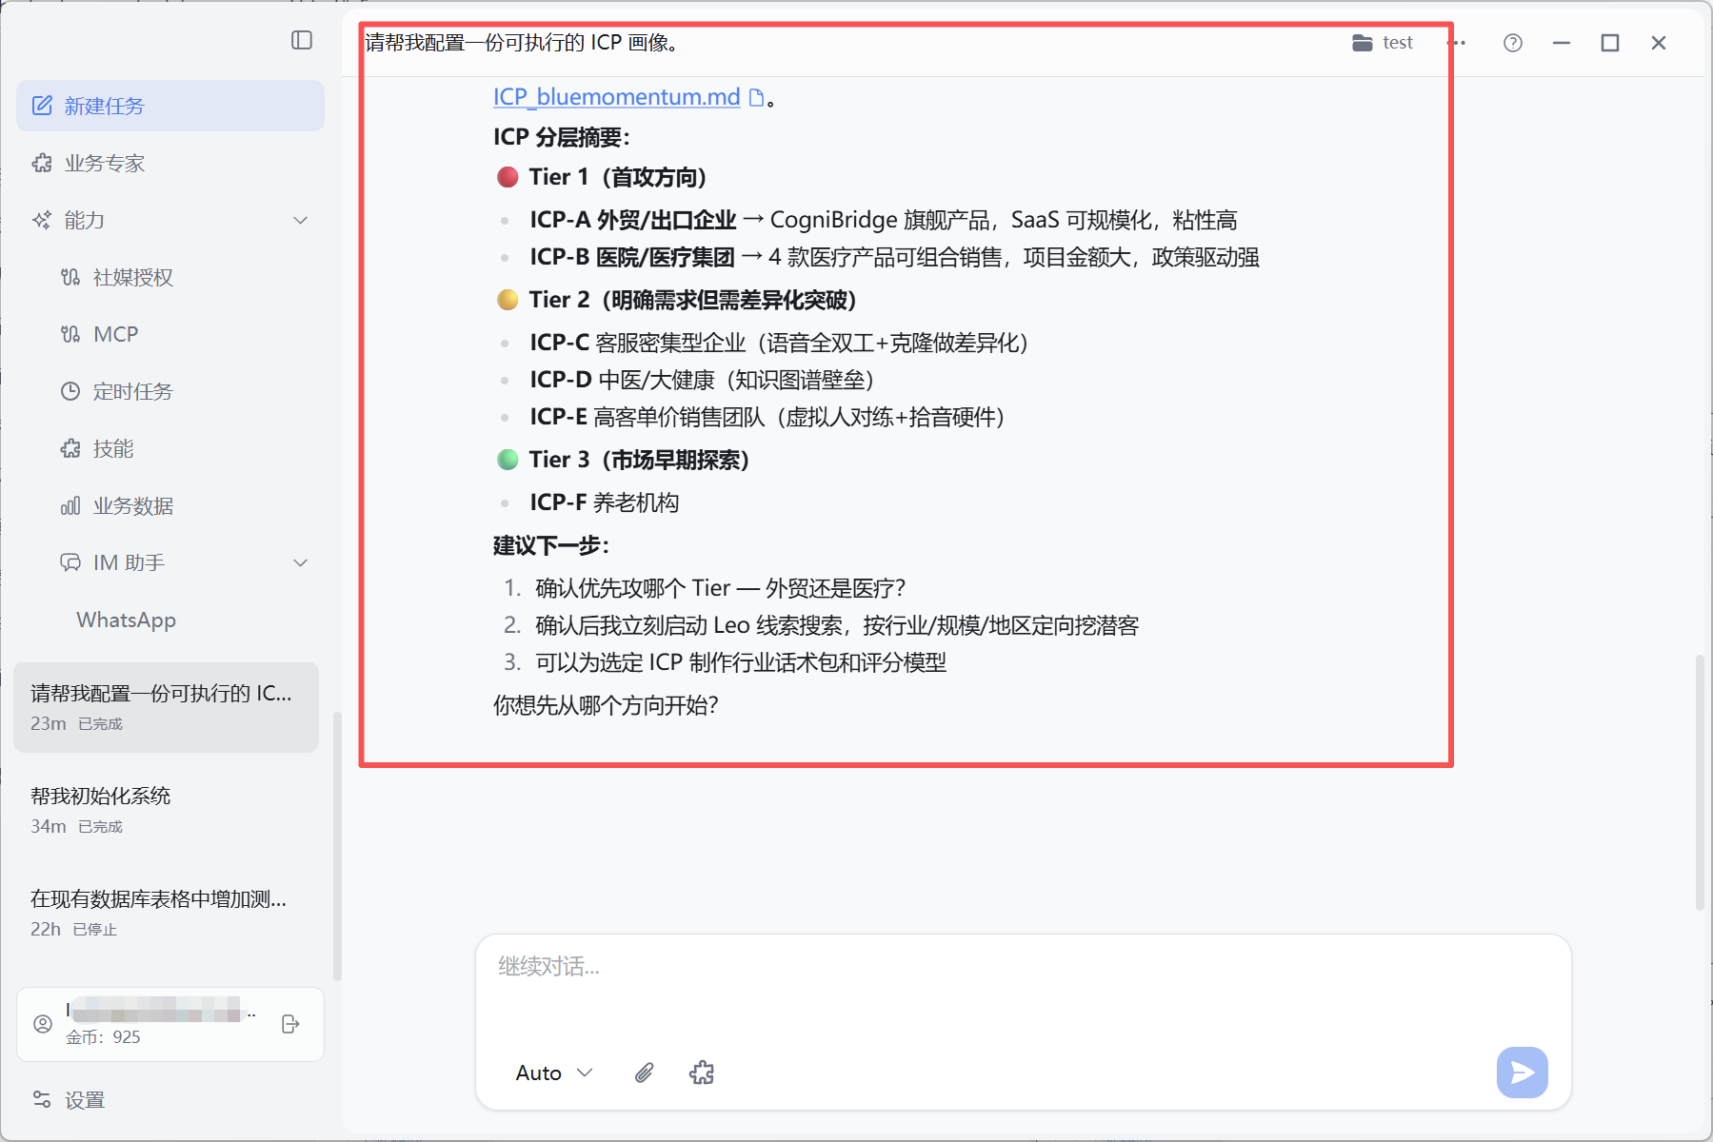This screenshot has height=1142, width=1713.
Task: Open 设置 at sidebar bottom
Action: [170, 1100]
